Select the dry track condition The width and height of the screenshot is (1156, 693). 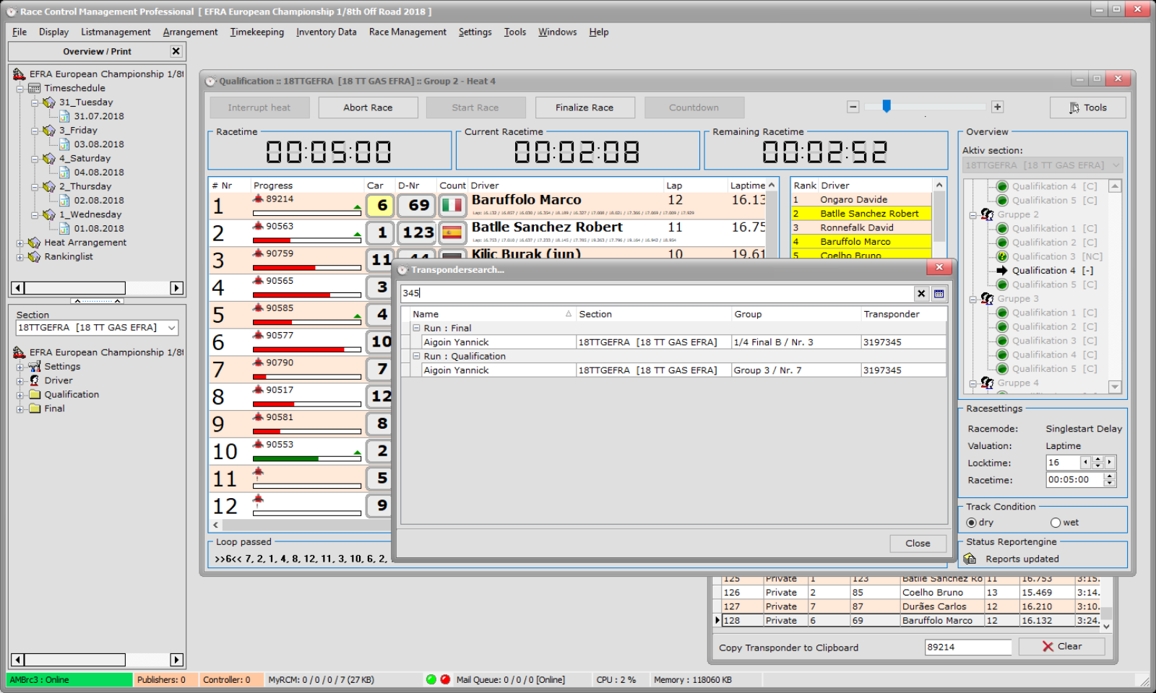[x=972, y=522]
